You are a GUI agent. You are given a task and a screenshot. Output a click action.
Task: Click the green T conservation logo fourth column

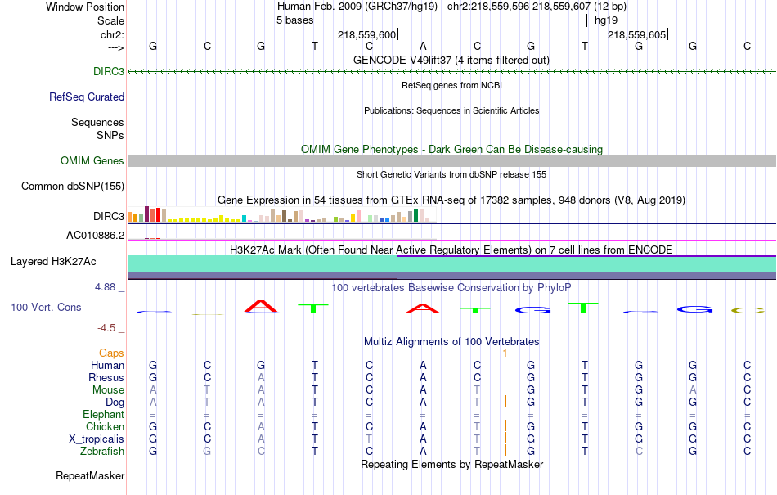coord(313,308)
